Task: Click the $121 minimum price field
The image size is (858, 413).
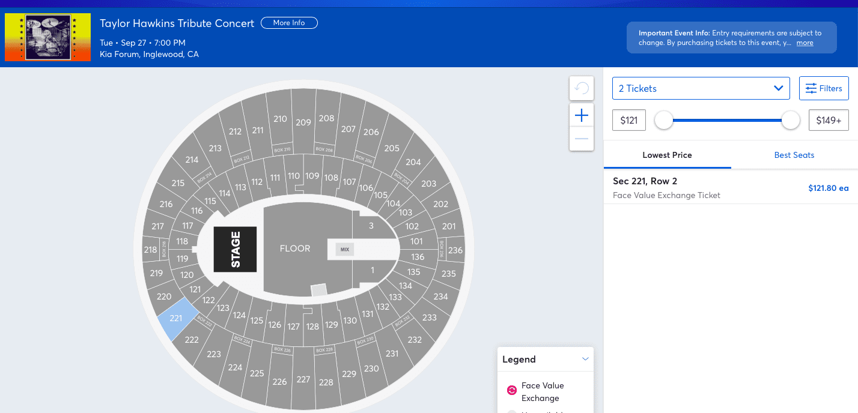Action: point(629,120)
